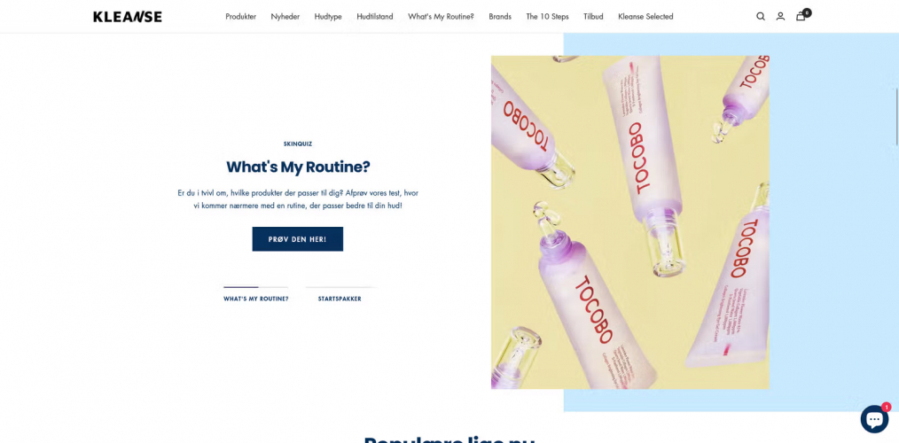Expand the Brands navigation menu
This screenshot has height=443, width=899.
click(x=500, y=17)
